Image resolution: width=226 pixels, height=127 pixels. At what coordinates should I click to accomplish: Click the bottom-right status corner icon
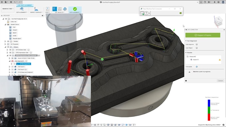[x=223, y=125]
